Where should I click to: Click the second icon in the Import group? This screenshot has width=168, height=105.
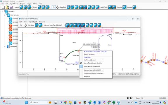coord(25,7)
